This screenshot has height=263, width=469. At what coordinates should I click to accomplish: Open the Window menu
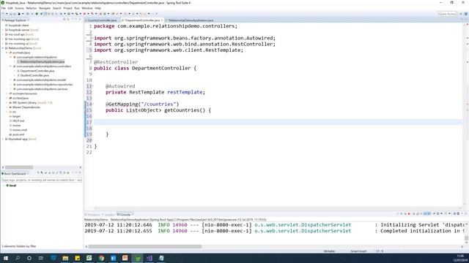pos(87,8)
